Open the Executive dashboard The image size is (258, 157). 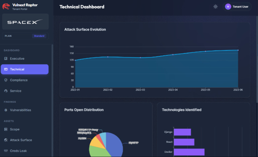point(25,58)
